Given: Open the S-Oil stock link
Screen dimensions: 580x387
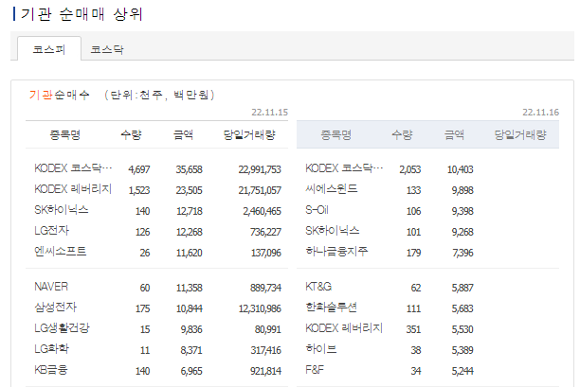Looking at the screenshot, I should pyautogui.click(x=317, y=210).
